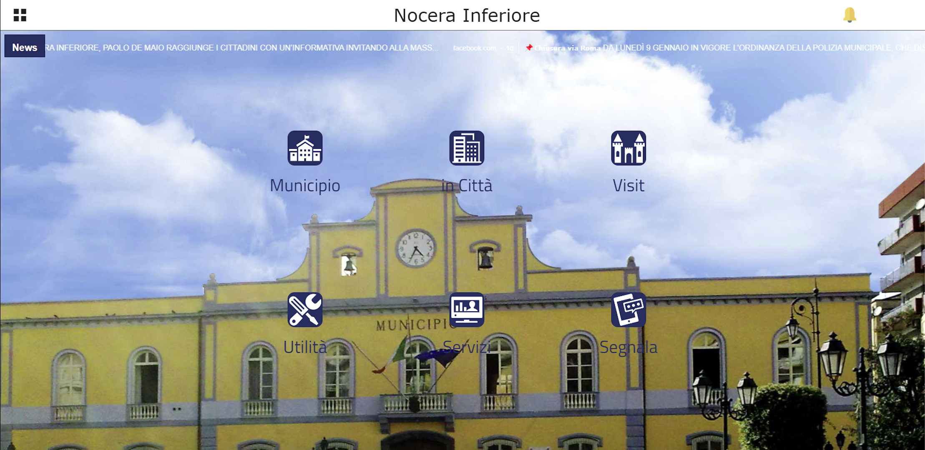The width and height of the screenshot is (925, 450).
Task: Select the Servizi text label
Action: [x=467, y=347]
